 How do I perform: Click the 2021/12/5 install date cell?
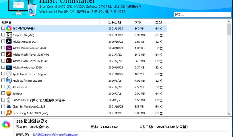click(x=115, y=113)
